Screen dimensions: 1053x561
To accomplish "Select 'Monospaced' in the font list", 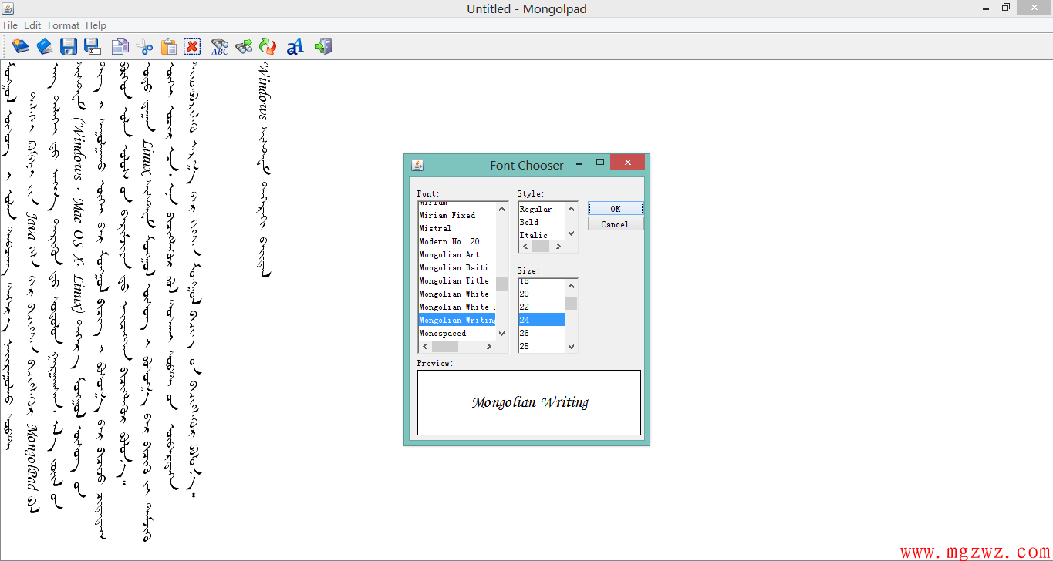I will (x=457, y=333).
